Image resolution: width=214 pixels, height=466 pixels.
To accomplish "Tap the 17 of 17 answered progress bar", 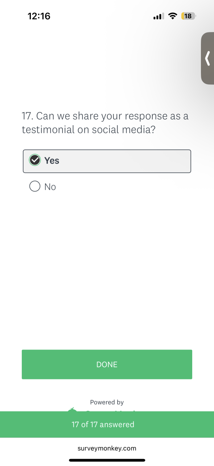I will (107, 424).
